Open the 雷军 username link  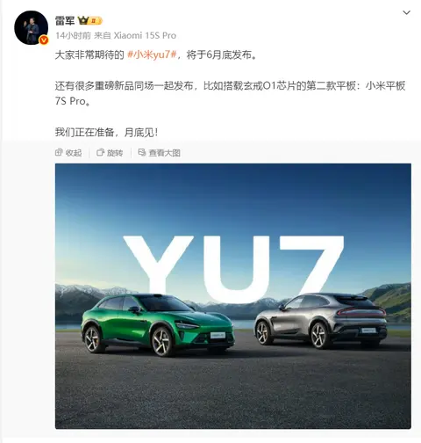coord(65,21)
